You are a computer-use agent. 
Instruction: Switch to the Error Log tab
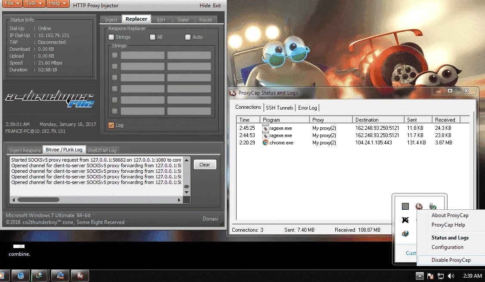(x=307, y=107)
